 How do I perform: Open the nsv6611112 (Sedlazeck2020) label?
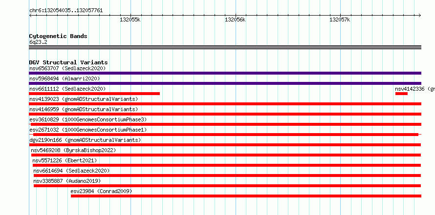[67, 89]
